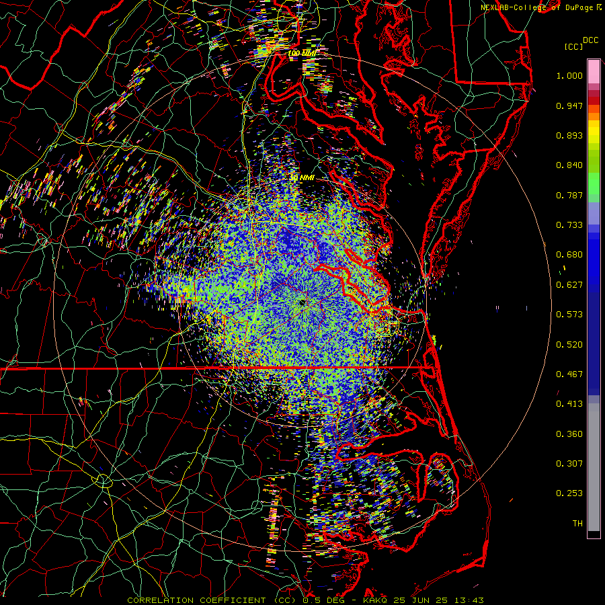
Task: Select the 0.253 legend value
Action: 569,493
